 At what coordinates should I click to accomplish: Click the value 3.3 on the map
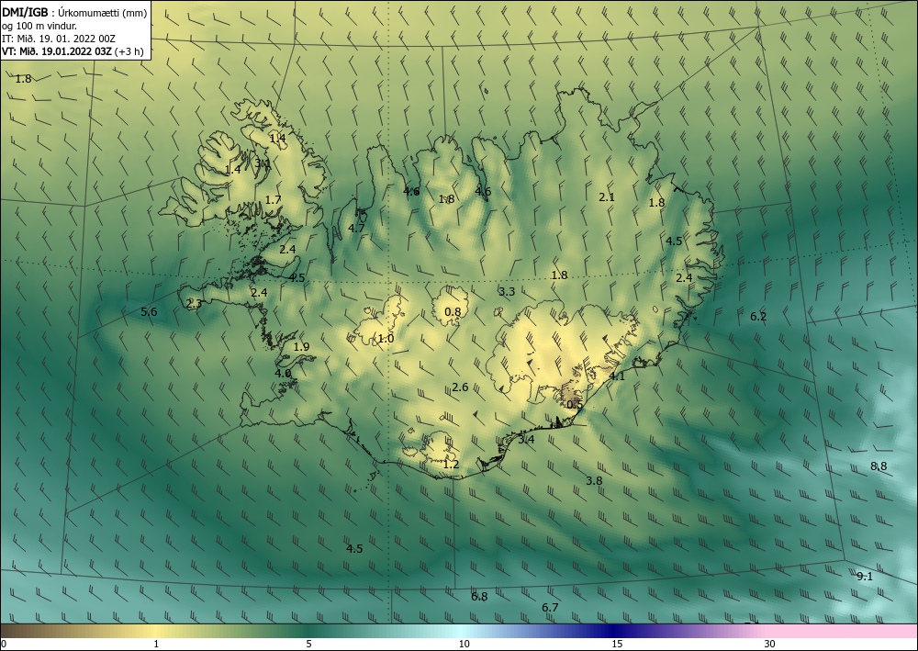tap(507, 292)
